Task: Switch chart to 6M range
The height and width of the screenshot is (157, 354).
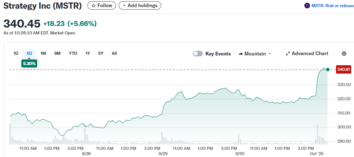Action: pyautogui.click(x=57, y=53)
